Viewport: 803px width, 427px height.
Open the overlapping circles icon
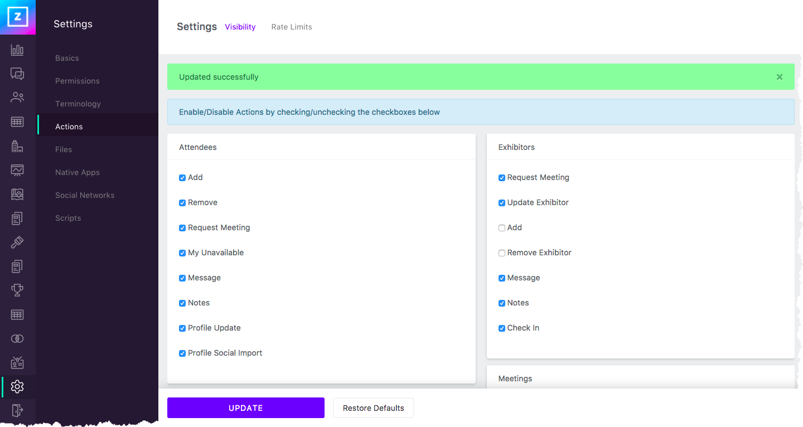coord(17,338)
